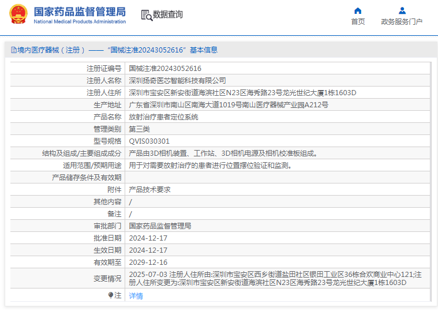Click the 有效期至 row label
The height and width of the screenshot is (311, 438).
coord(107,263)
